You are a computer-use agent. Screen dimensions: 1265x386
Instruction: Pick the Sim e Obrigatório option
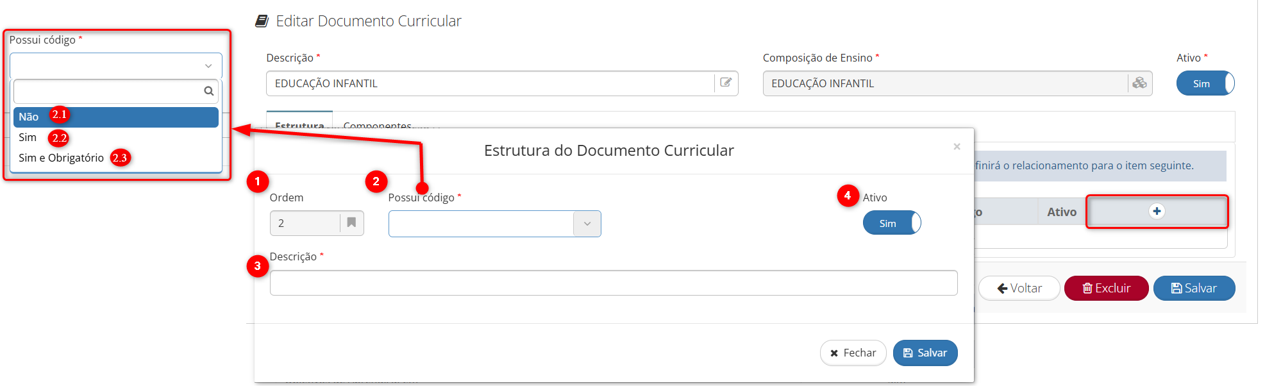click(61, 158)
